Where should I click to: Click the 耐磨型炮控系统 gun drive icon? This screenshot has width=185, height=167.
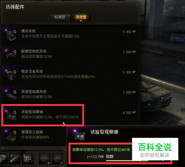(x=11, y=55)
